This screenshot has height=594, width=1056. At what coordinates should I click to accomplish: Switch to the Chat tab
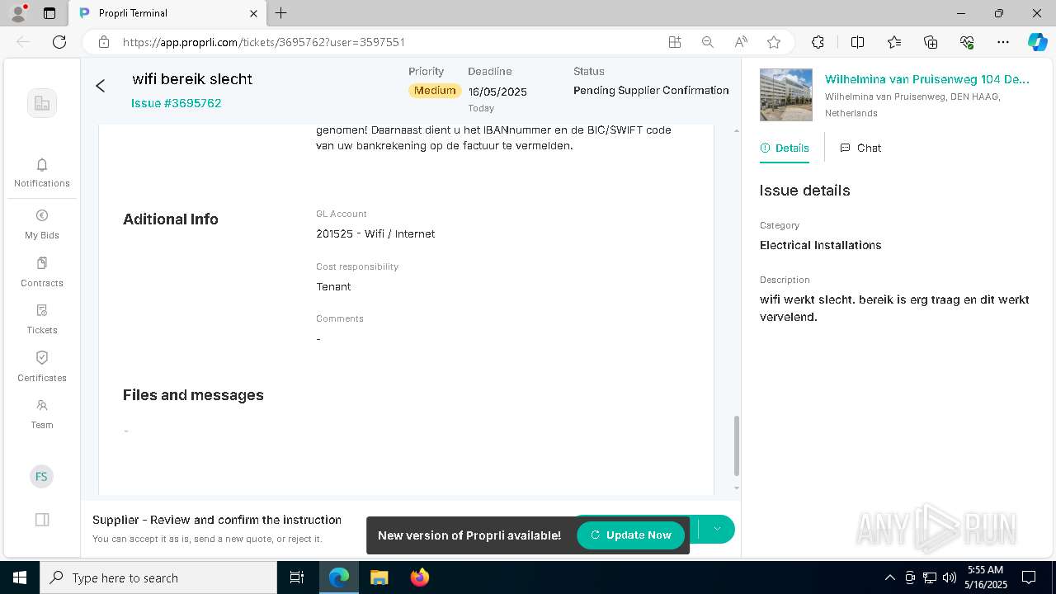[860, 148]
